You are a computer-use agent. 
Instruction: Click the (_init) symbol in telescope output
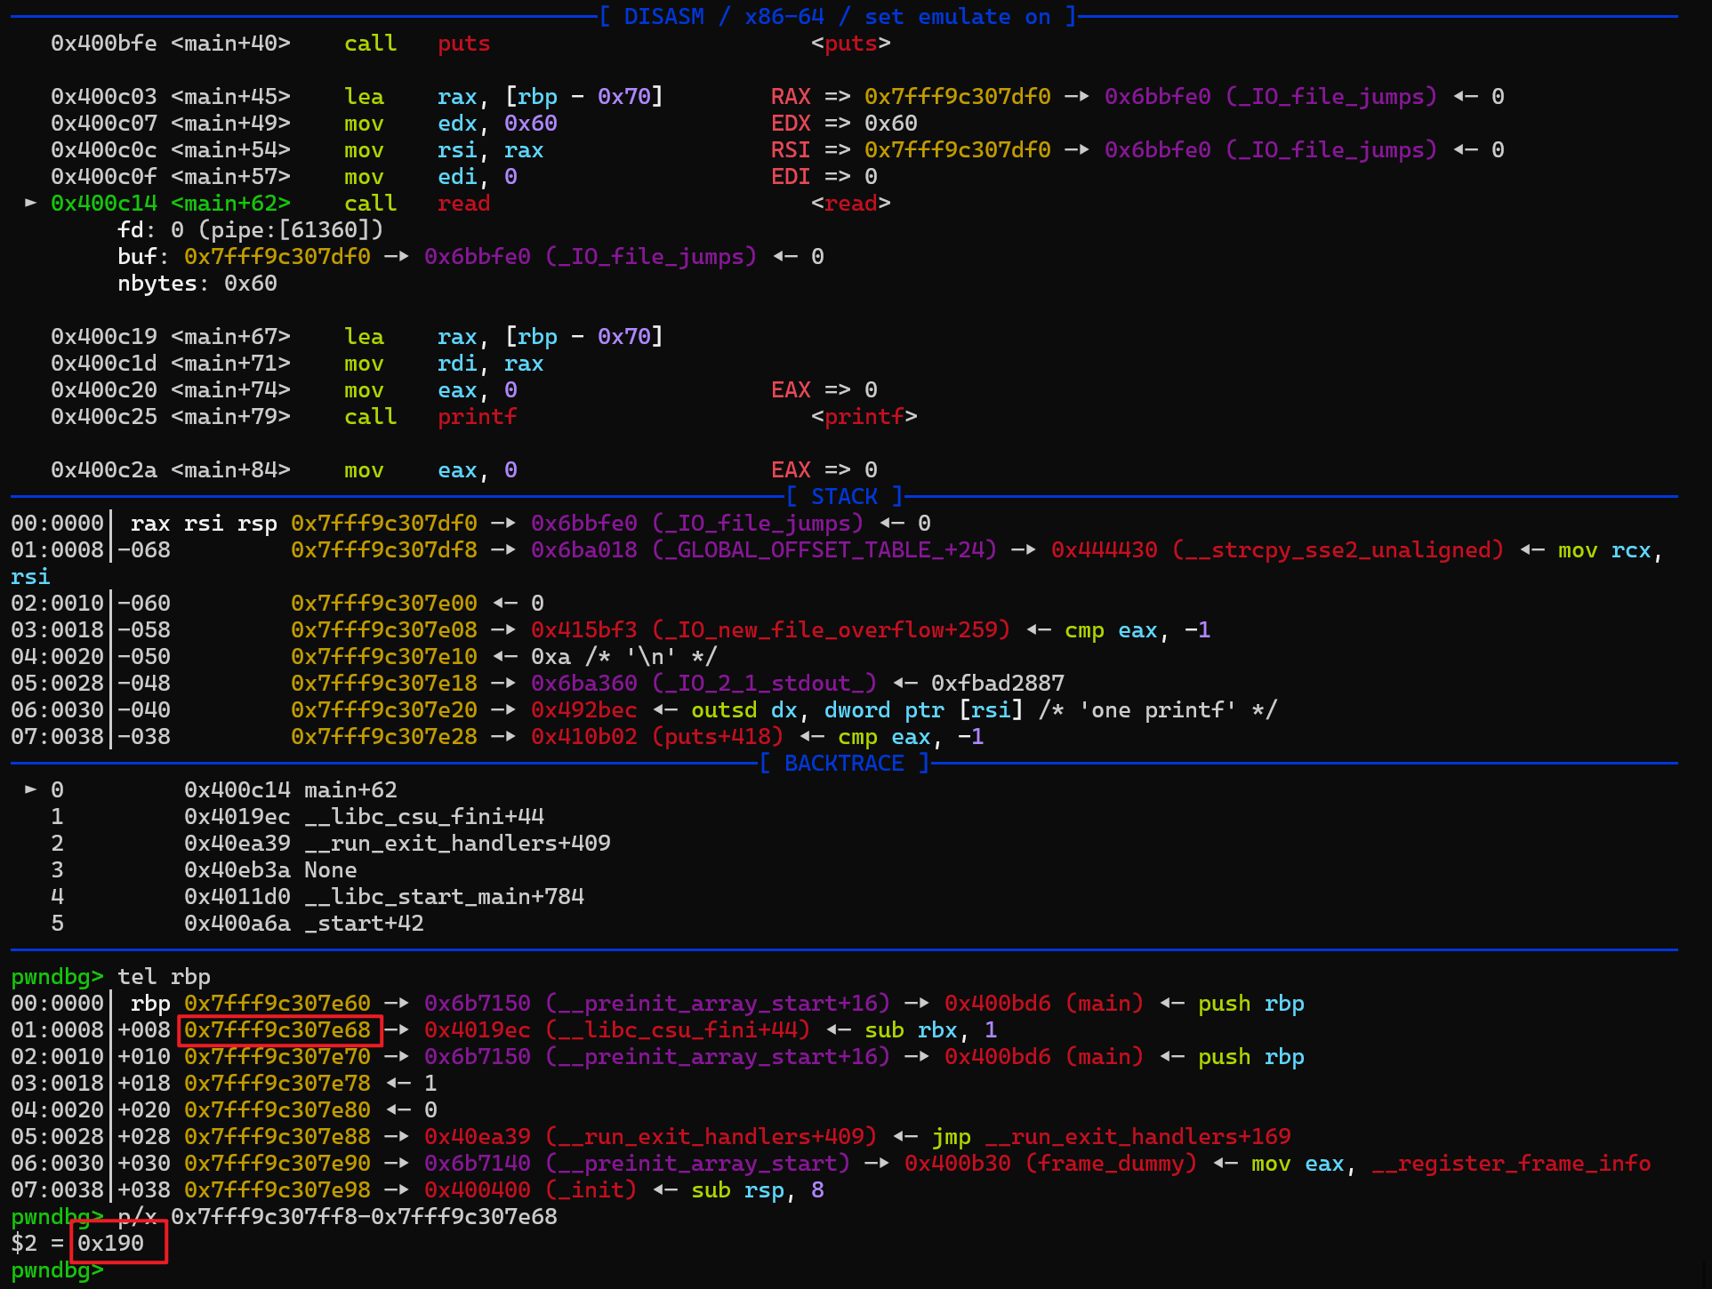tap(591, 1189)
